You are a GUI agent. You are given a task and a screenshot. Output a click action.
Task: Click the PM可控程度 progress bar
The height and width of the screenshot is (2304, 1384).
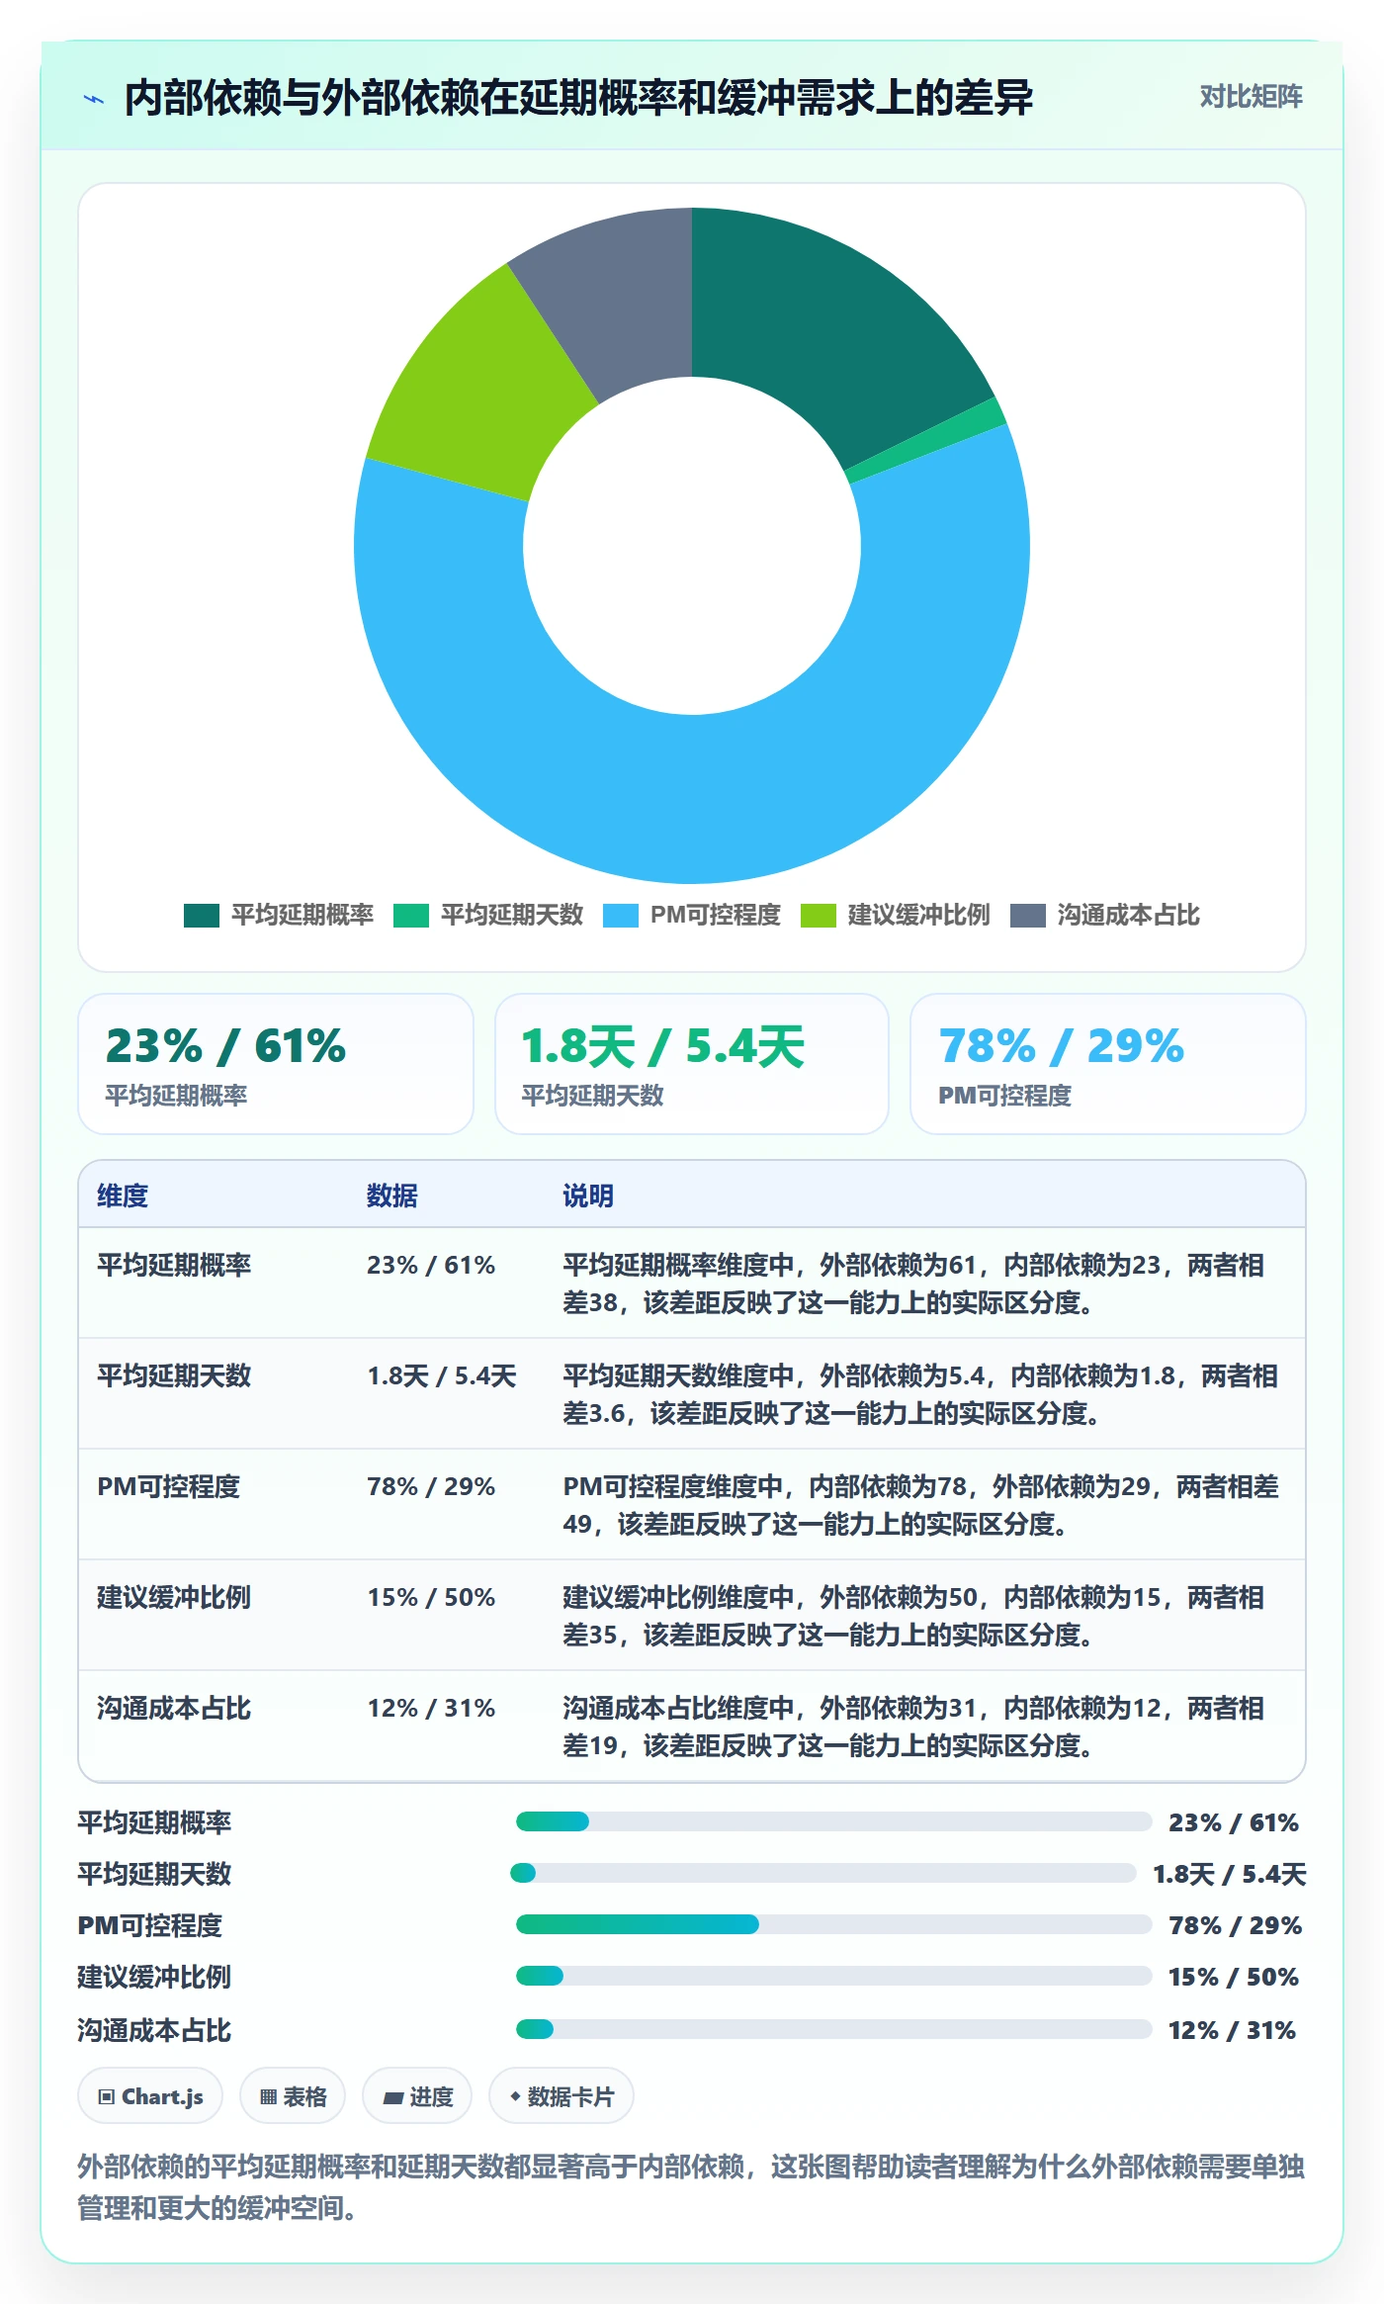(x=834, y=1924)
